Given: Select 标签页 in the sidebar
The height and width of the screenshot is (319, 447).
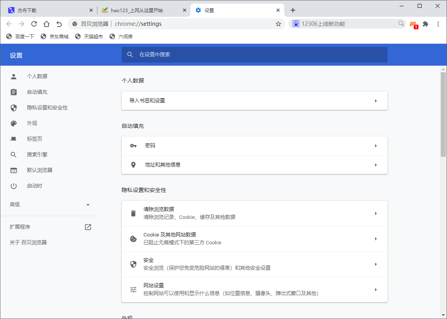Looking at the screenshot, I should click(34, 139).
